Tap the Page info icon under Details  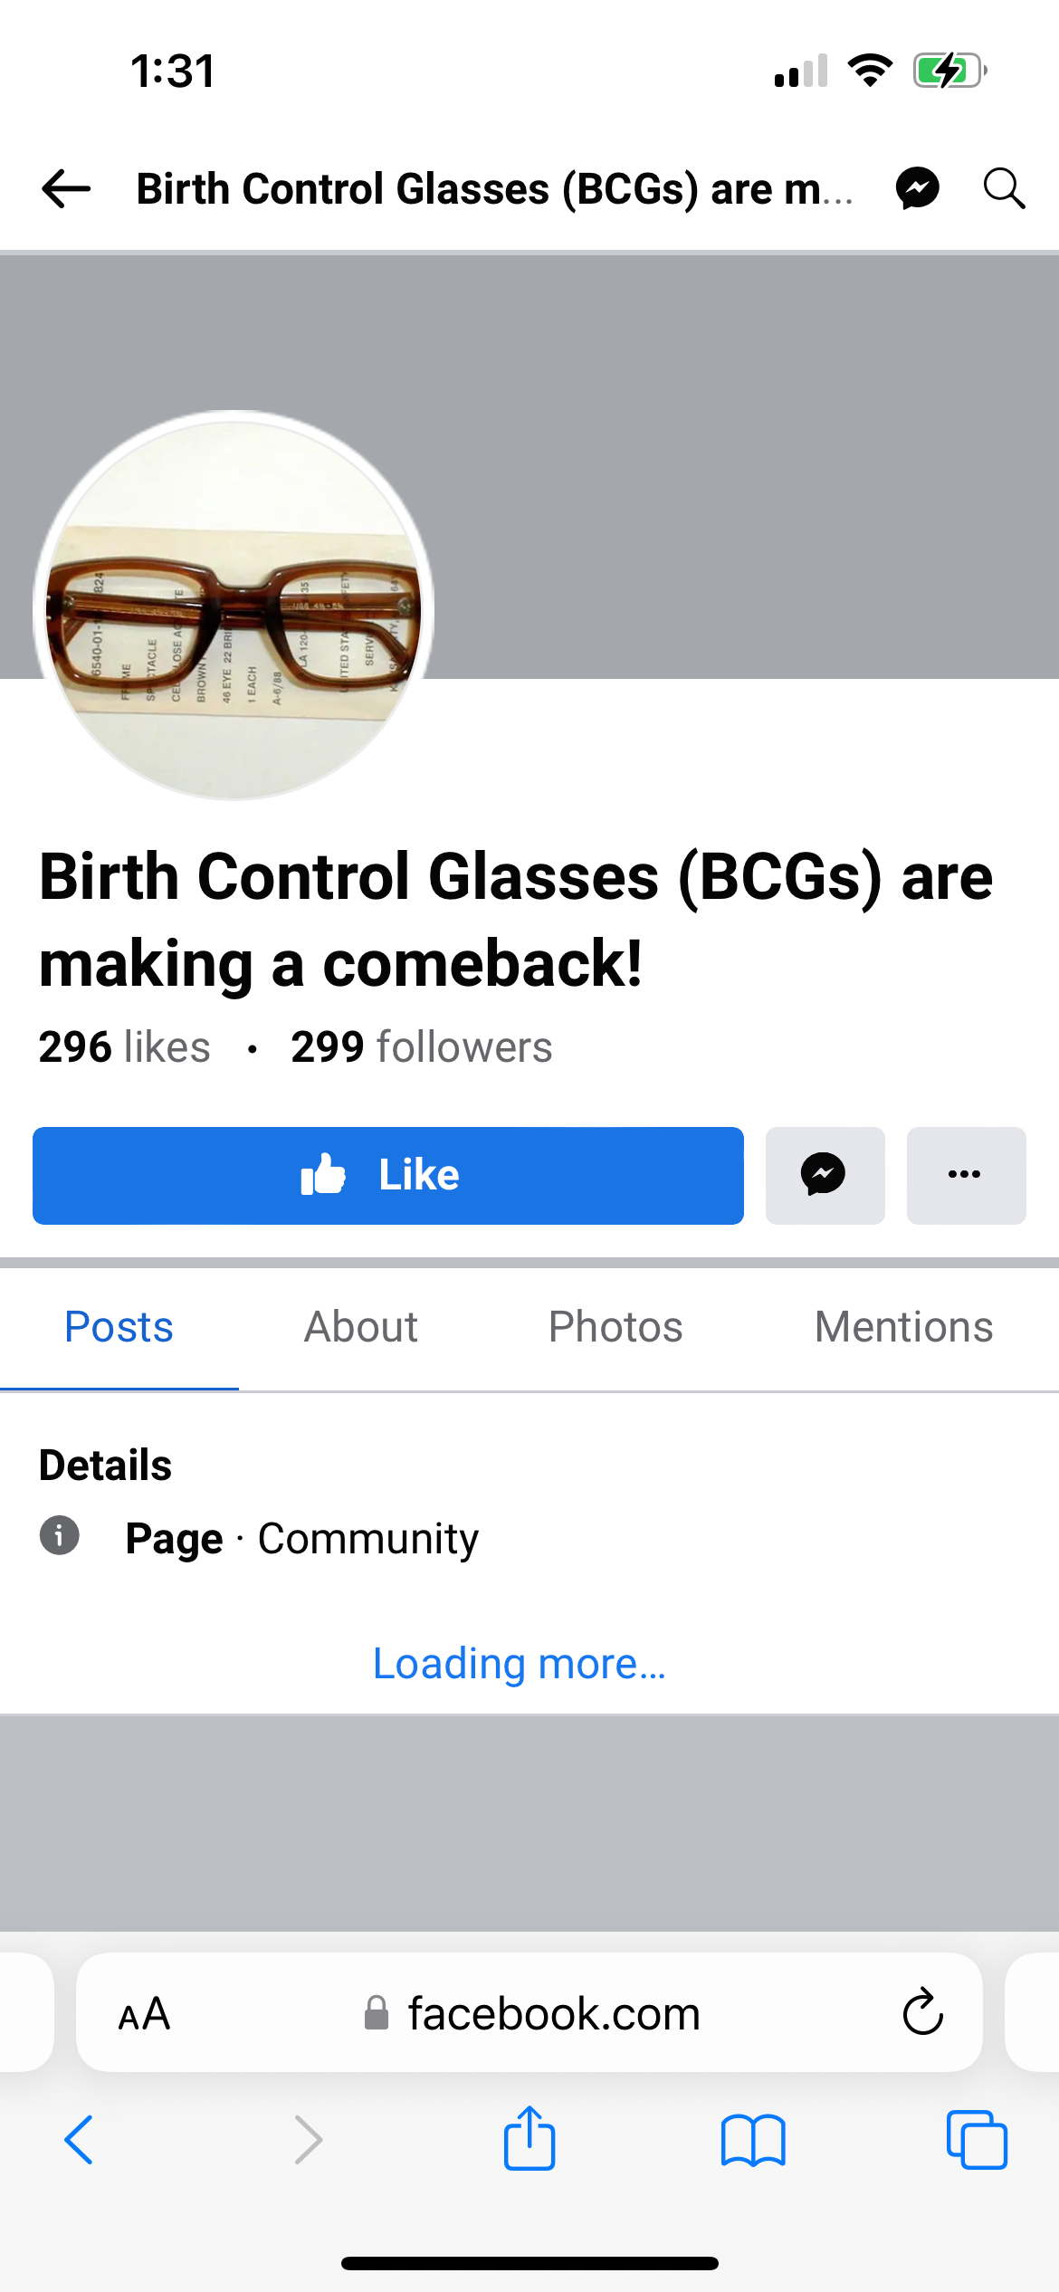point(60,1535)
